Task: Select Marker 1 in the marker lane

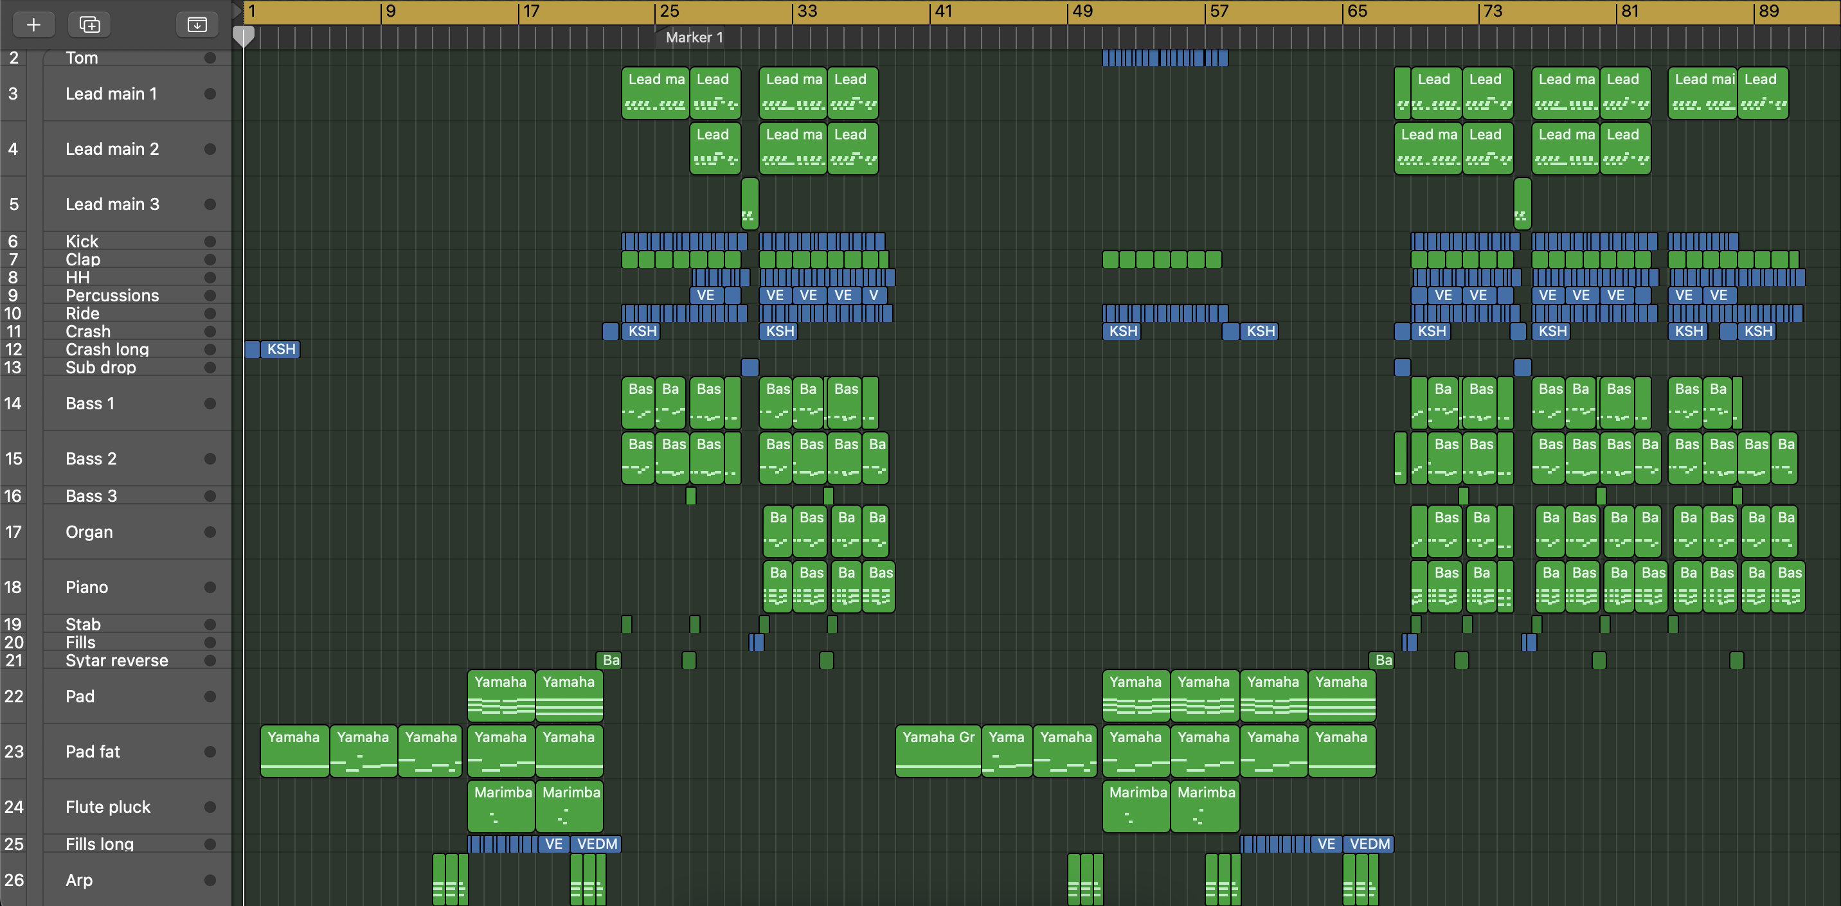Action: point(694,37)
